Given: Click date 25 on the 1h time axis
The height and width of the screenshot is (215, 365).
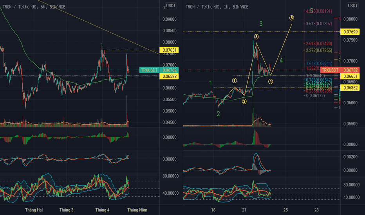Looking at the screenshot, I should click(285, 210).
